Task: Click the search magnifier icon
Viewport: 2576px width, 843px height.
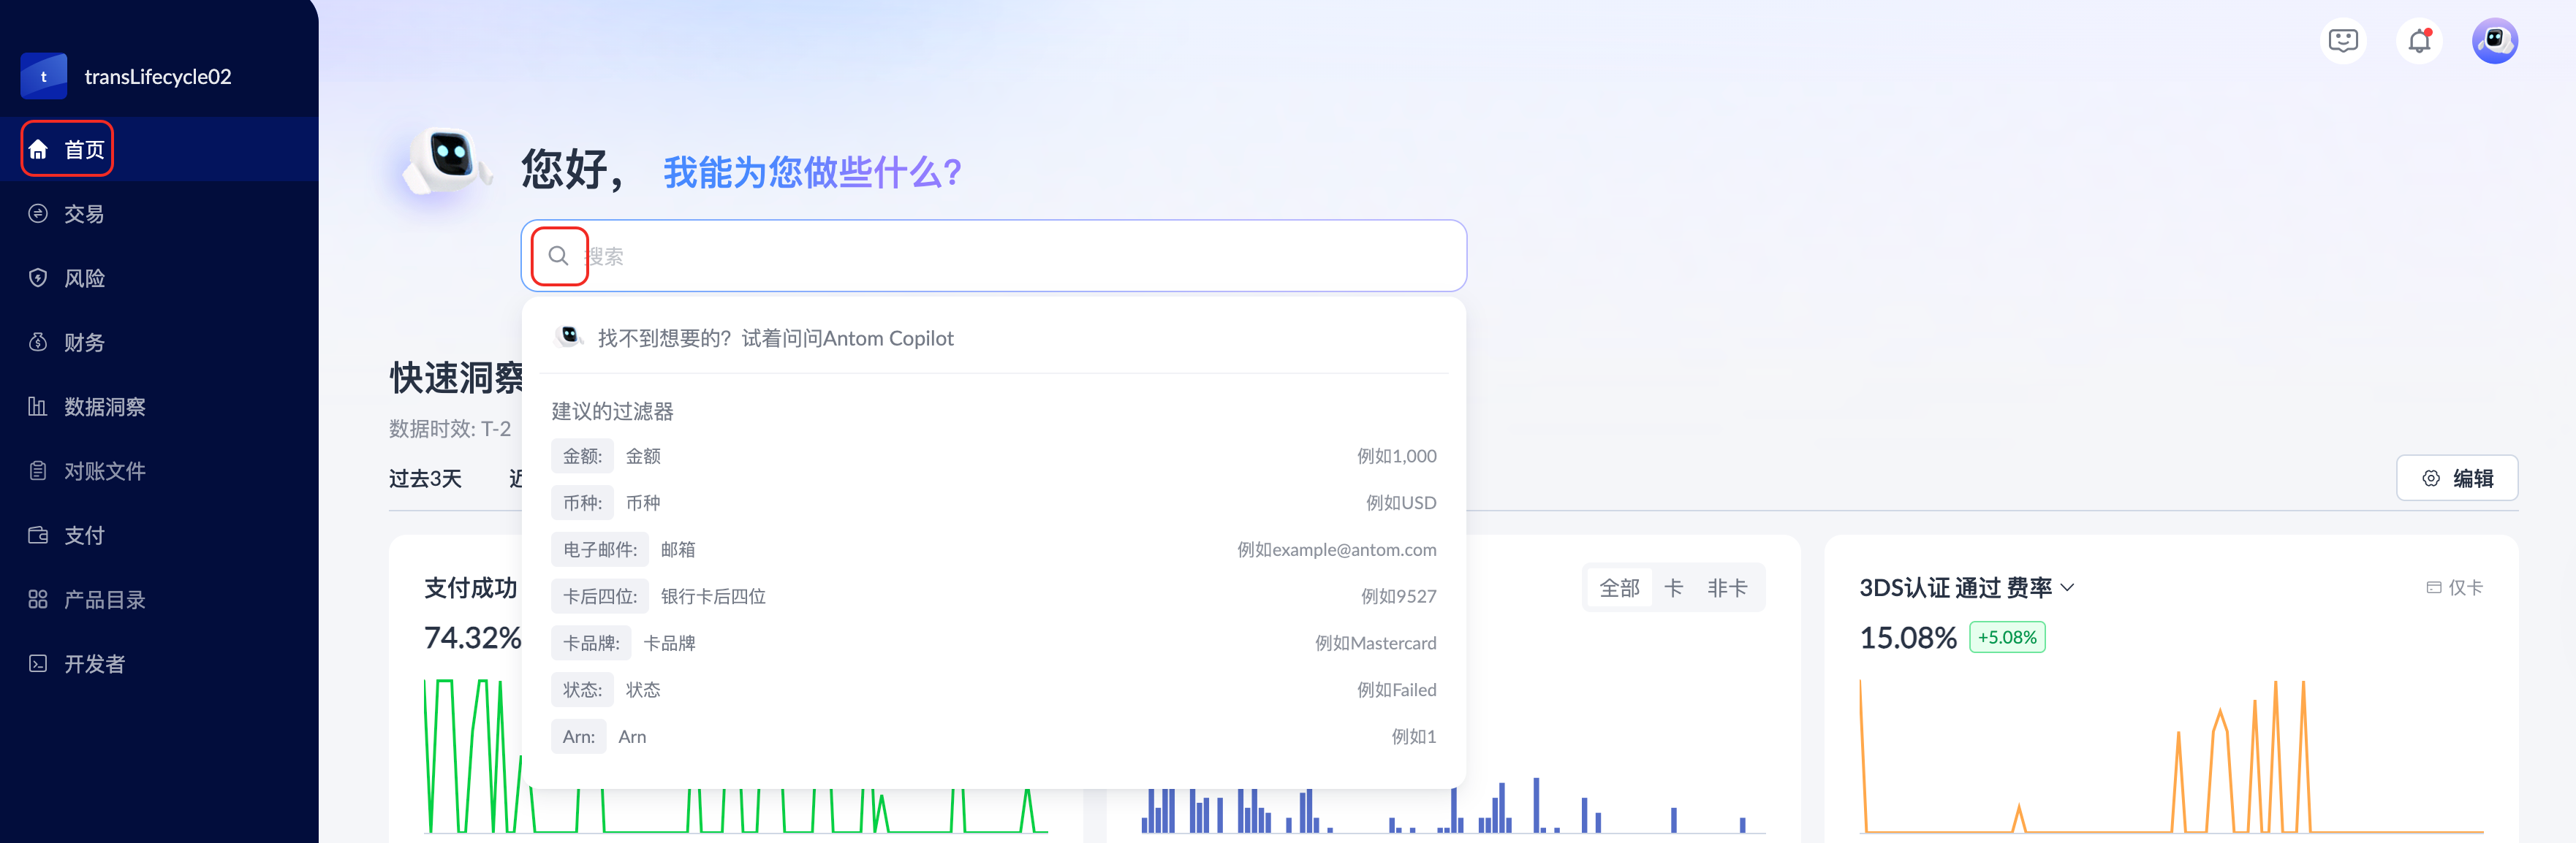Action: pos(558,256)
